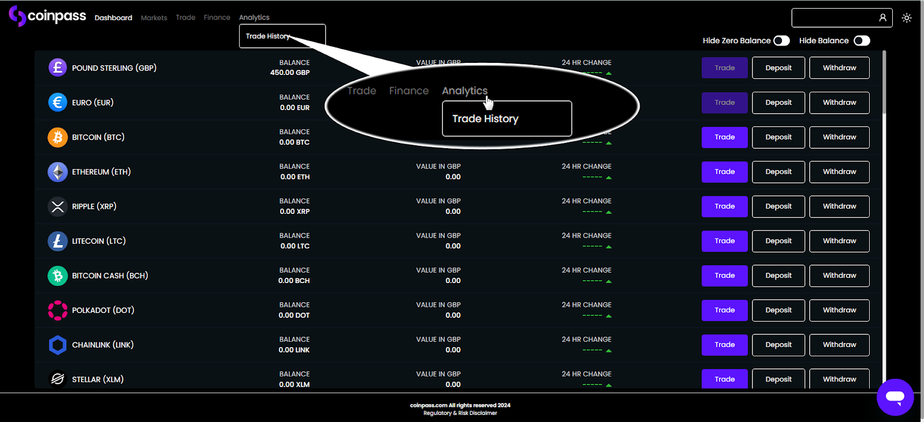
Task: Click Trade button for Litecoin (LTC)
Action: click(x=725, y=241)
